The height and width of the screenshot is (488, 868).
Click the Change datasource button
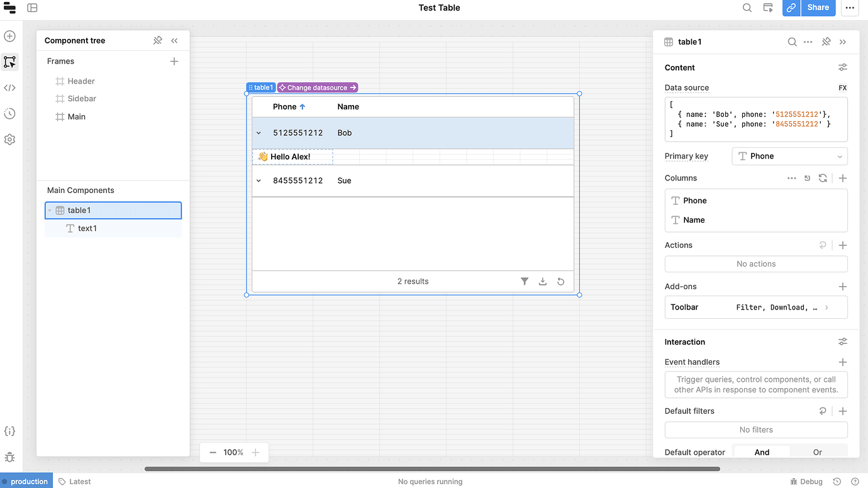pyautogui.click(x=317, y=87)
